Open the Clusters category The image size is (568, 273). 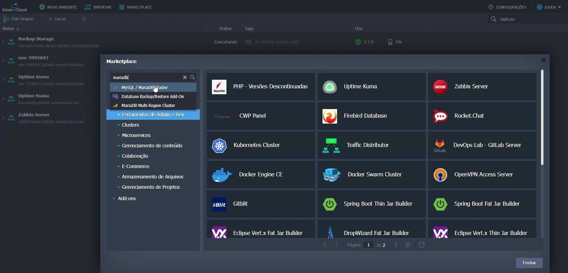click(130, 125)
